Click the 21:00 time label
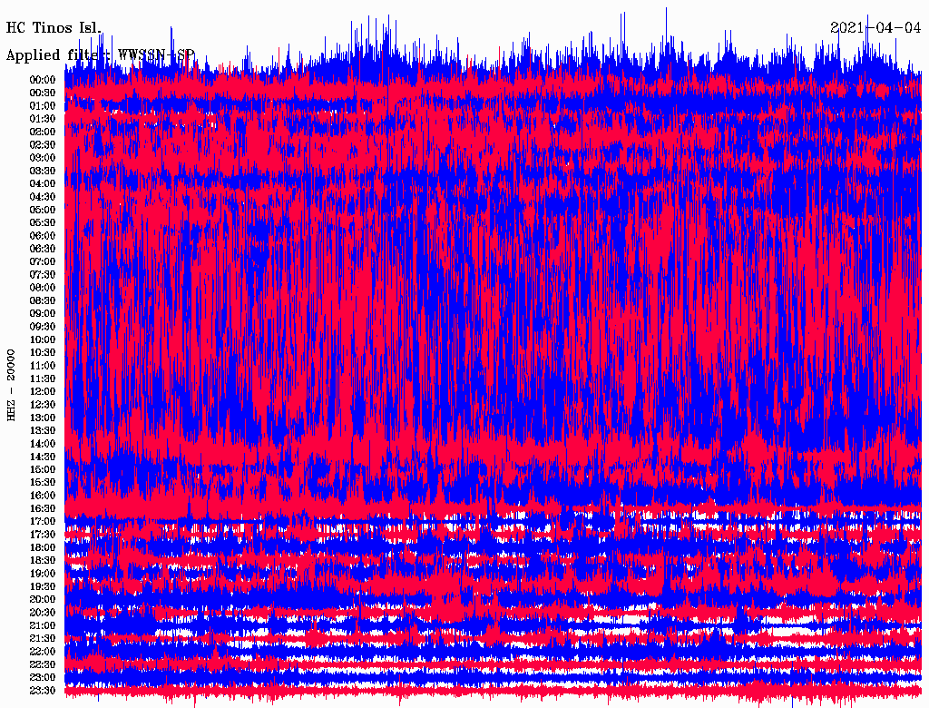929x708 pixels. [x=43, y=626]
